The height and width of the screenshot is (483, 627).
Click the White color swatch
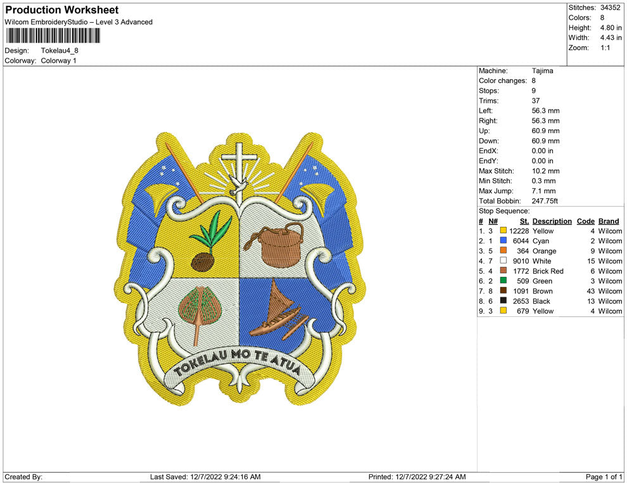[x=503, y=261]
